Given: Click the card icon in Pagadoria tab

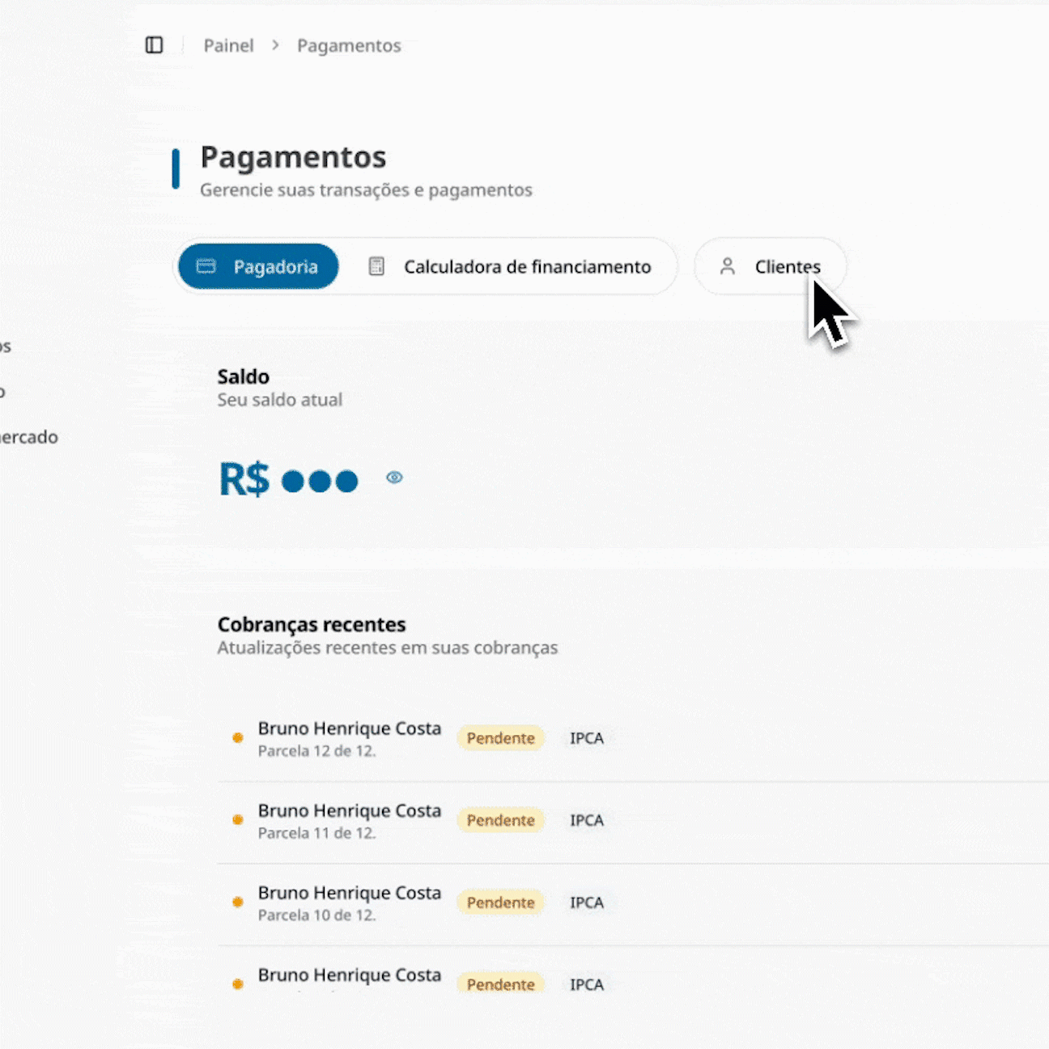Looking at the screenshot, I should tap(206, 266).
